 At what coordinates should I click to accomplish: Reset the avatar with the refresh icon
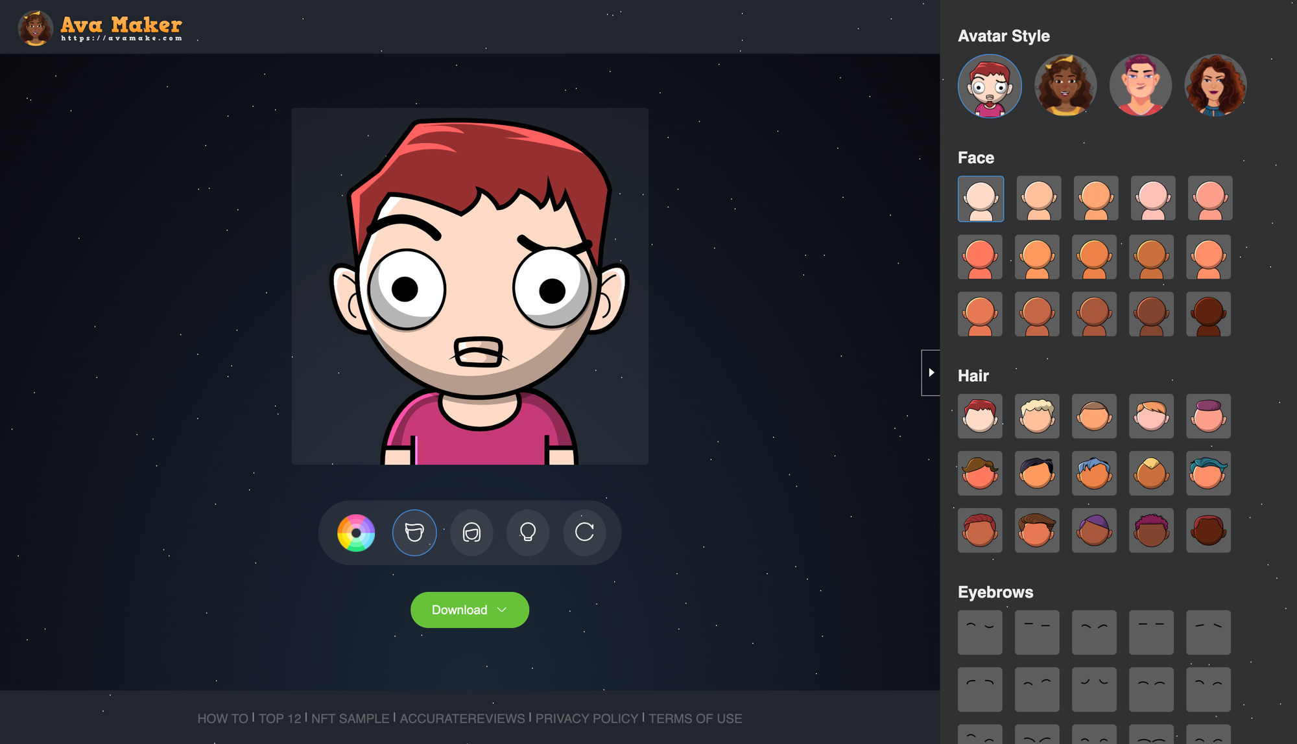pyautogui.click(x=584, y=533)
